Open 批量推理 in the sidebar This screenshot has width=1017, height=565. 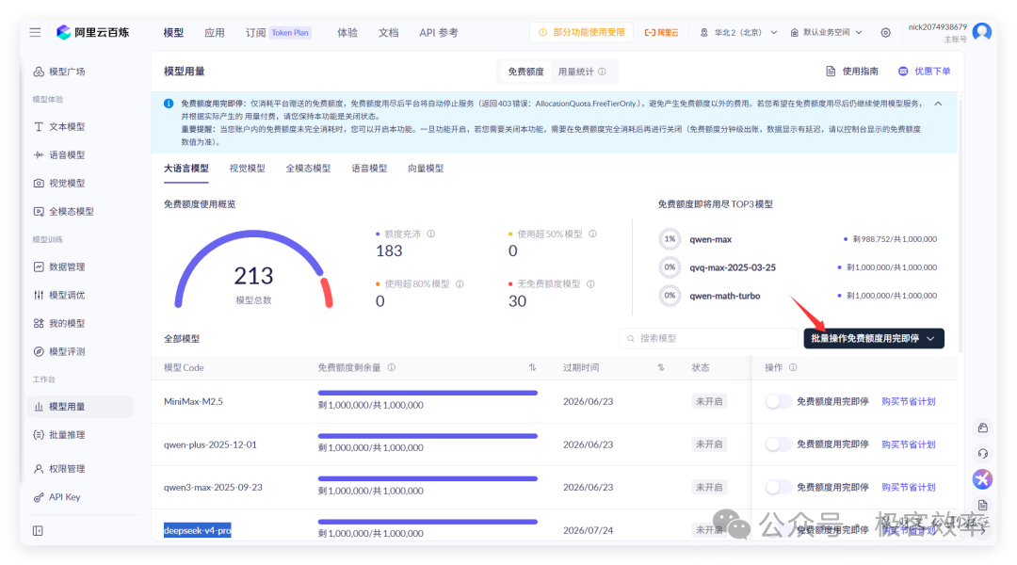click(59, 435)
